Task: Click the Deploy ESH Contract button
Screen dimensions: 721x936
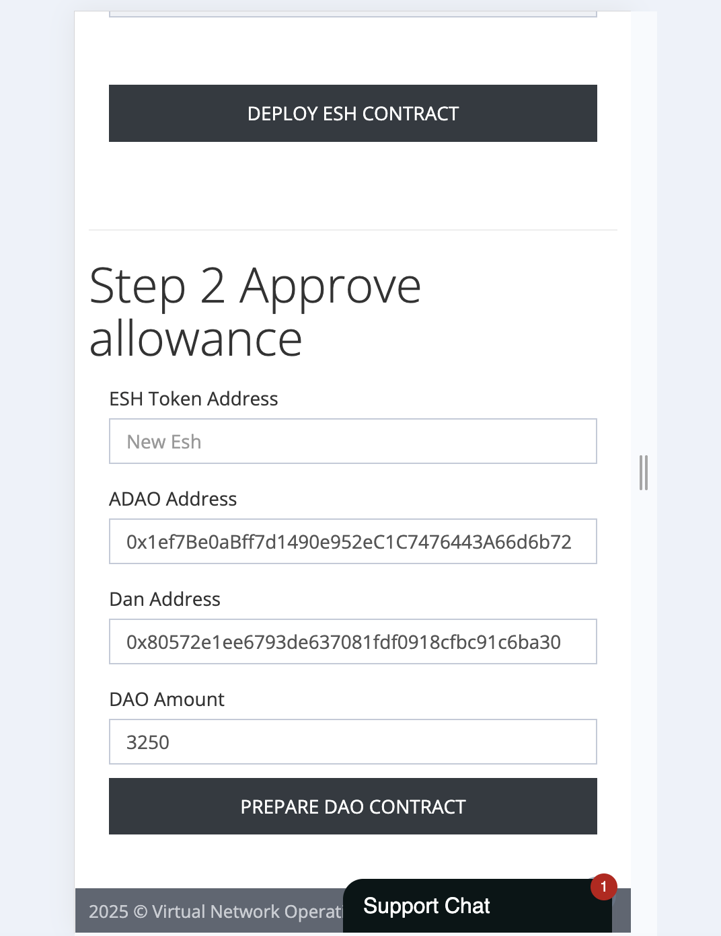Action: (x=352, y=114)
